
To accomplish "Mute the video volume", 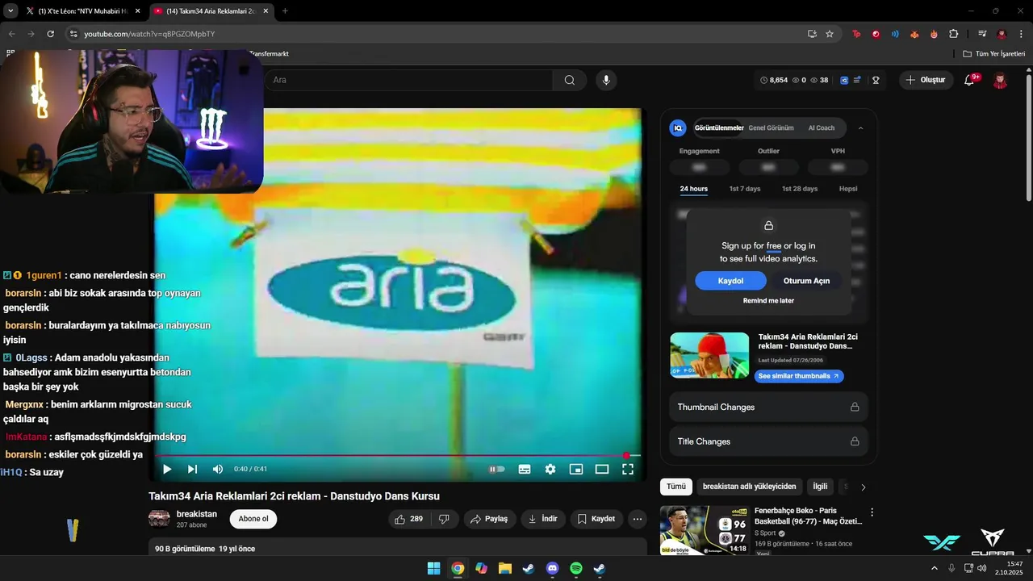I will coord(217,469).
